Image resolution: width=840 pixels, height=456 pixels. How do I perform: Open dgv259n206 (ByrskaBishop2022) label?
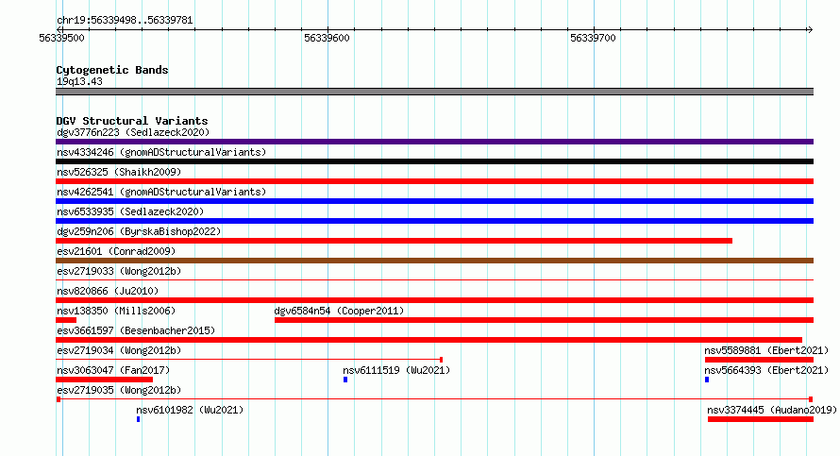click(139, 231)
